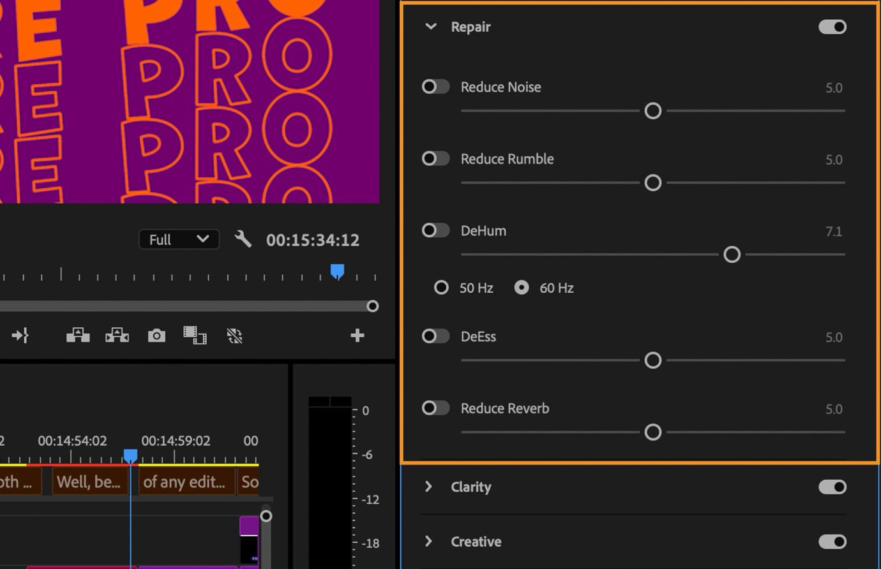This screenshot has width=881, height=569.
Task: Click the DeEss label
Action: tap(478, 336)
